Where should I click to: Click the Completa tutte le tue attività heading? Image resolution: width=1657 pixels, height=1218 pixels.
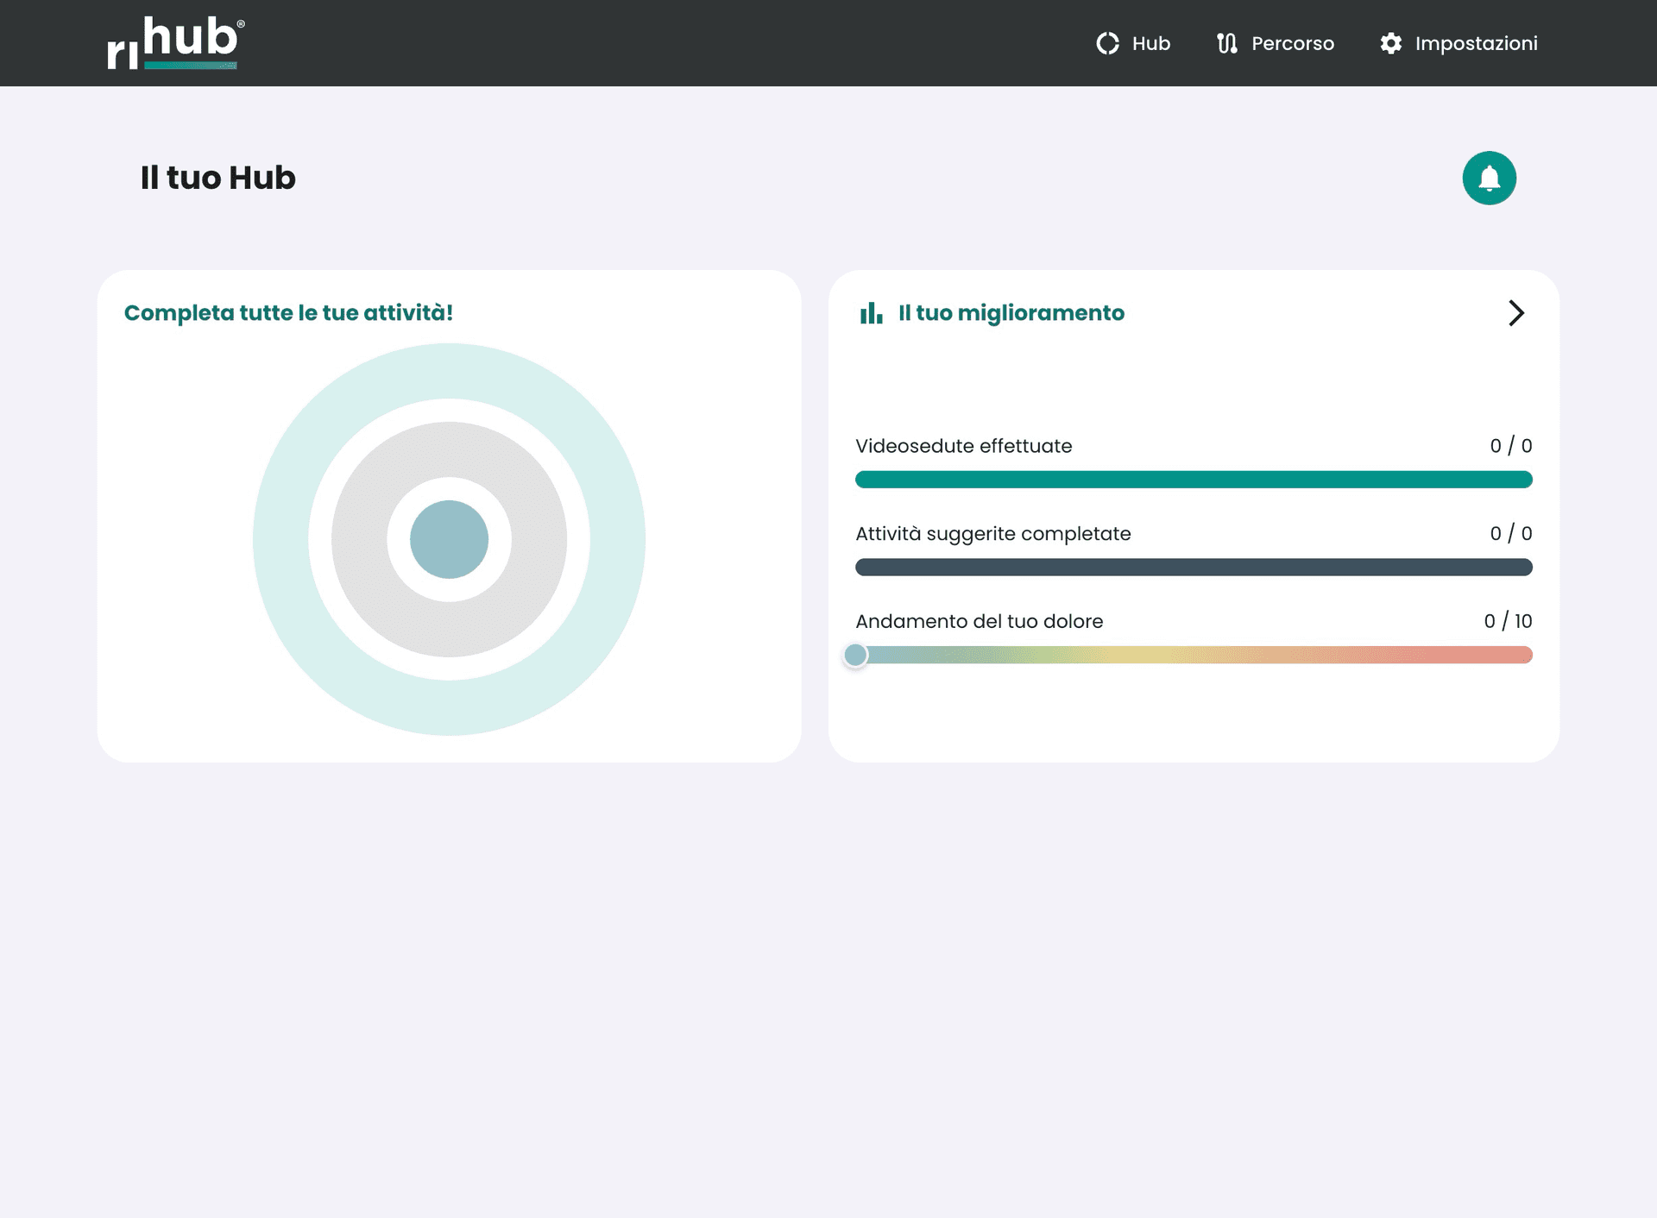pyautogui.click(x=288, y=313)
